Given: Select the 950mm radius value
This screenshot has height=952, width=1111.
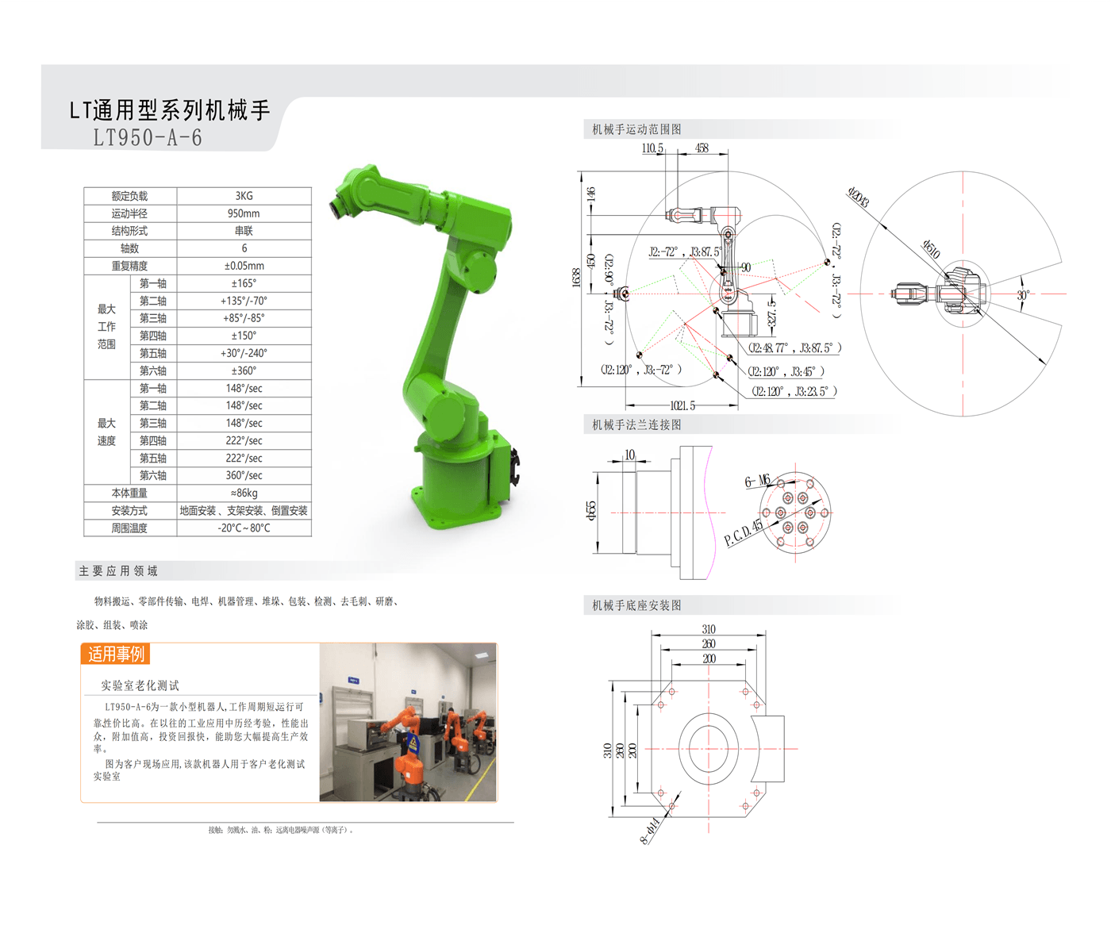Looking at the screenshot, I should [244, 213].
